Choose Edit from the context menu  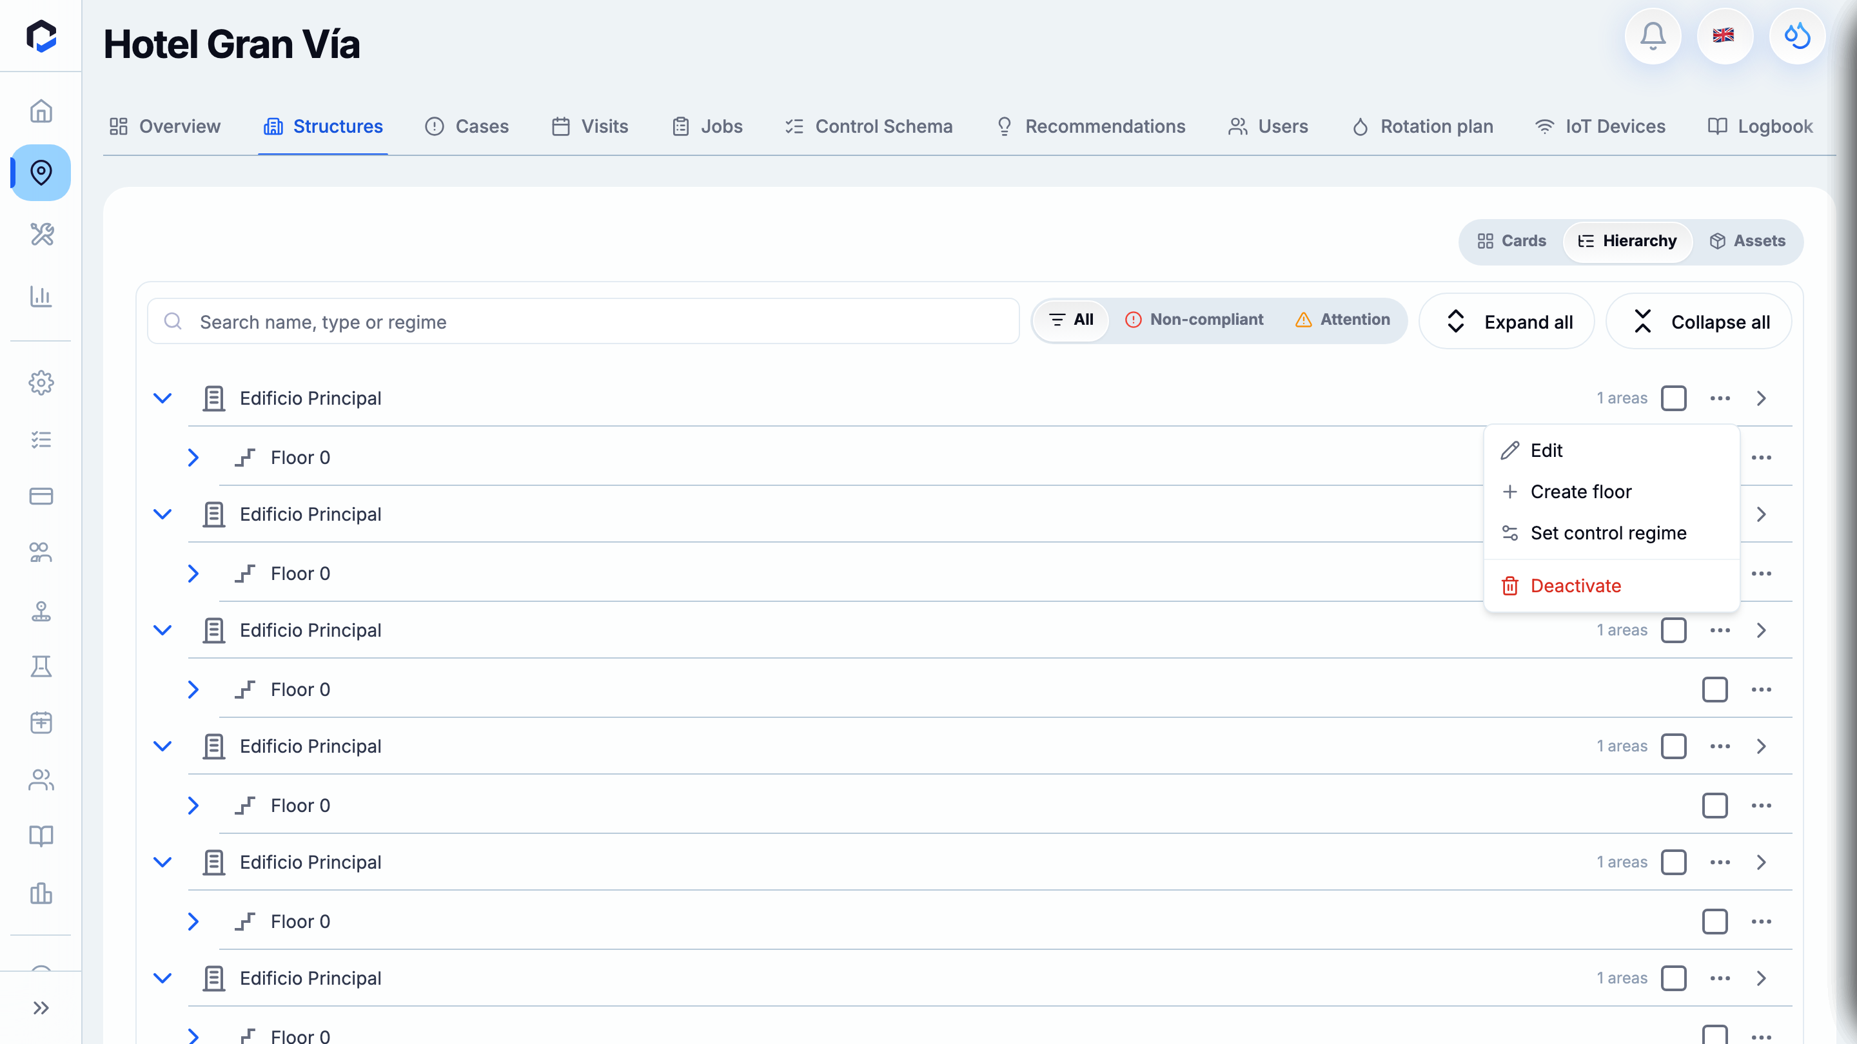pyautogui.click(x=1612, y=450)
